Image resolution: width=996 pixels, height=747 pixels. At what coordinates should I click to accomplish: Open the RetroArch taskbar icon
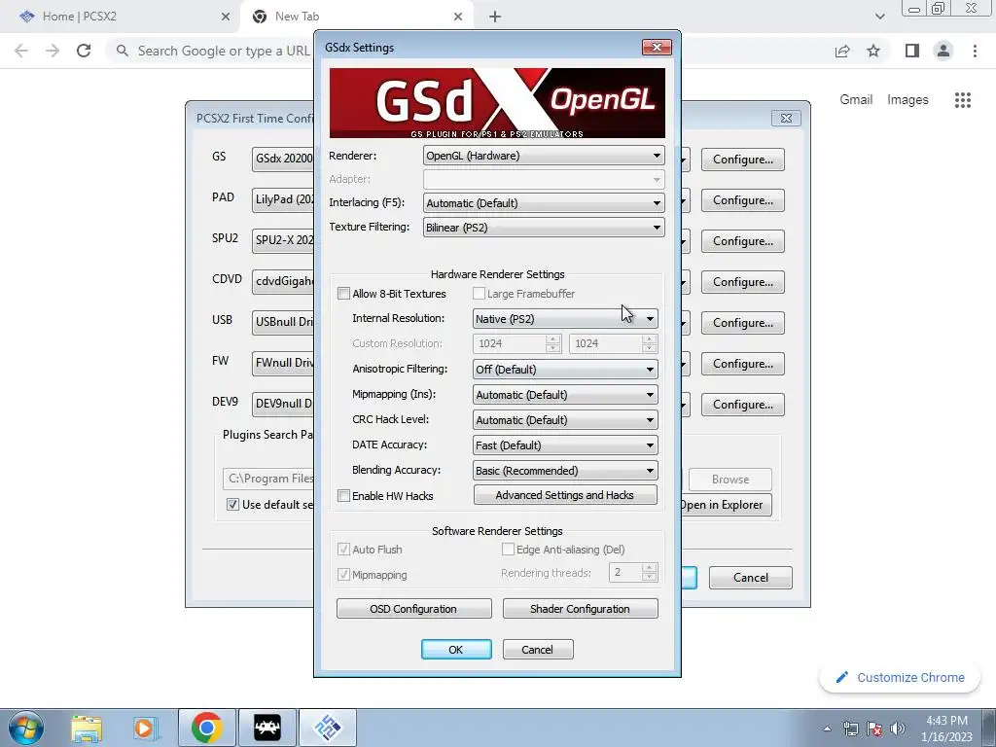point(267,728)
